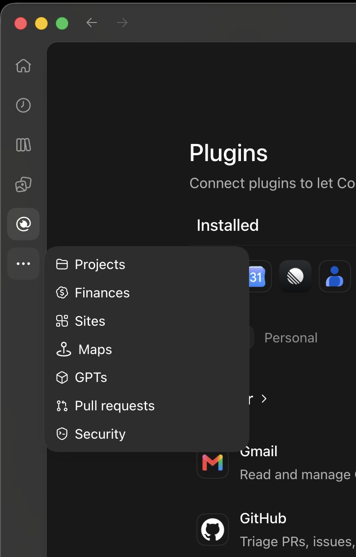Open Security from the popup menu

tap(147, 434)
